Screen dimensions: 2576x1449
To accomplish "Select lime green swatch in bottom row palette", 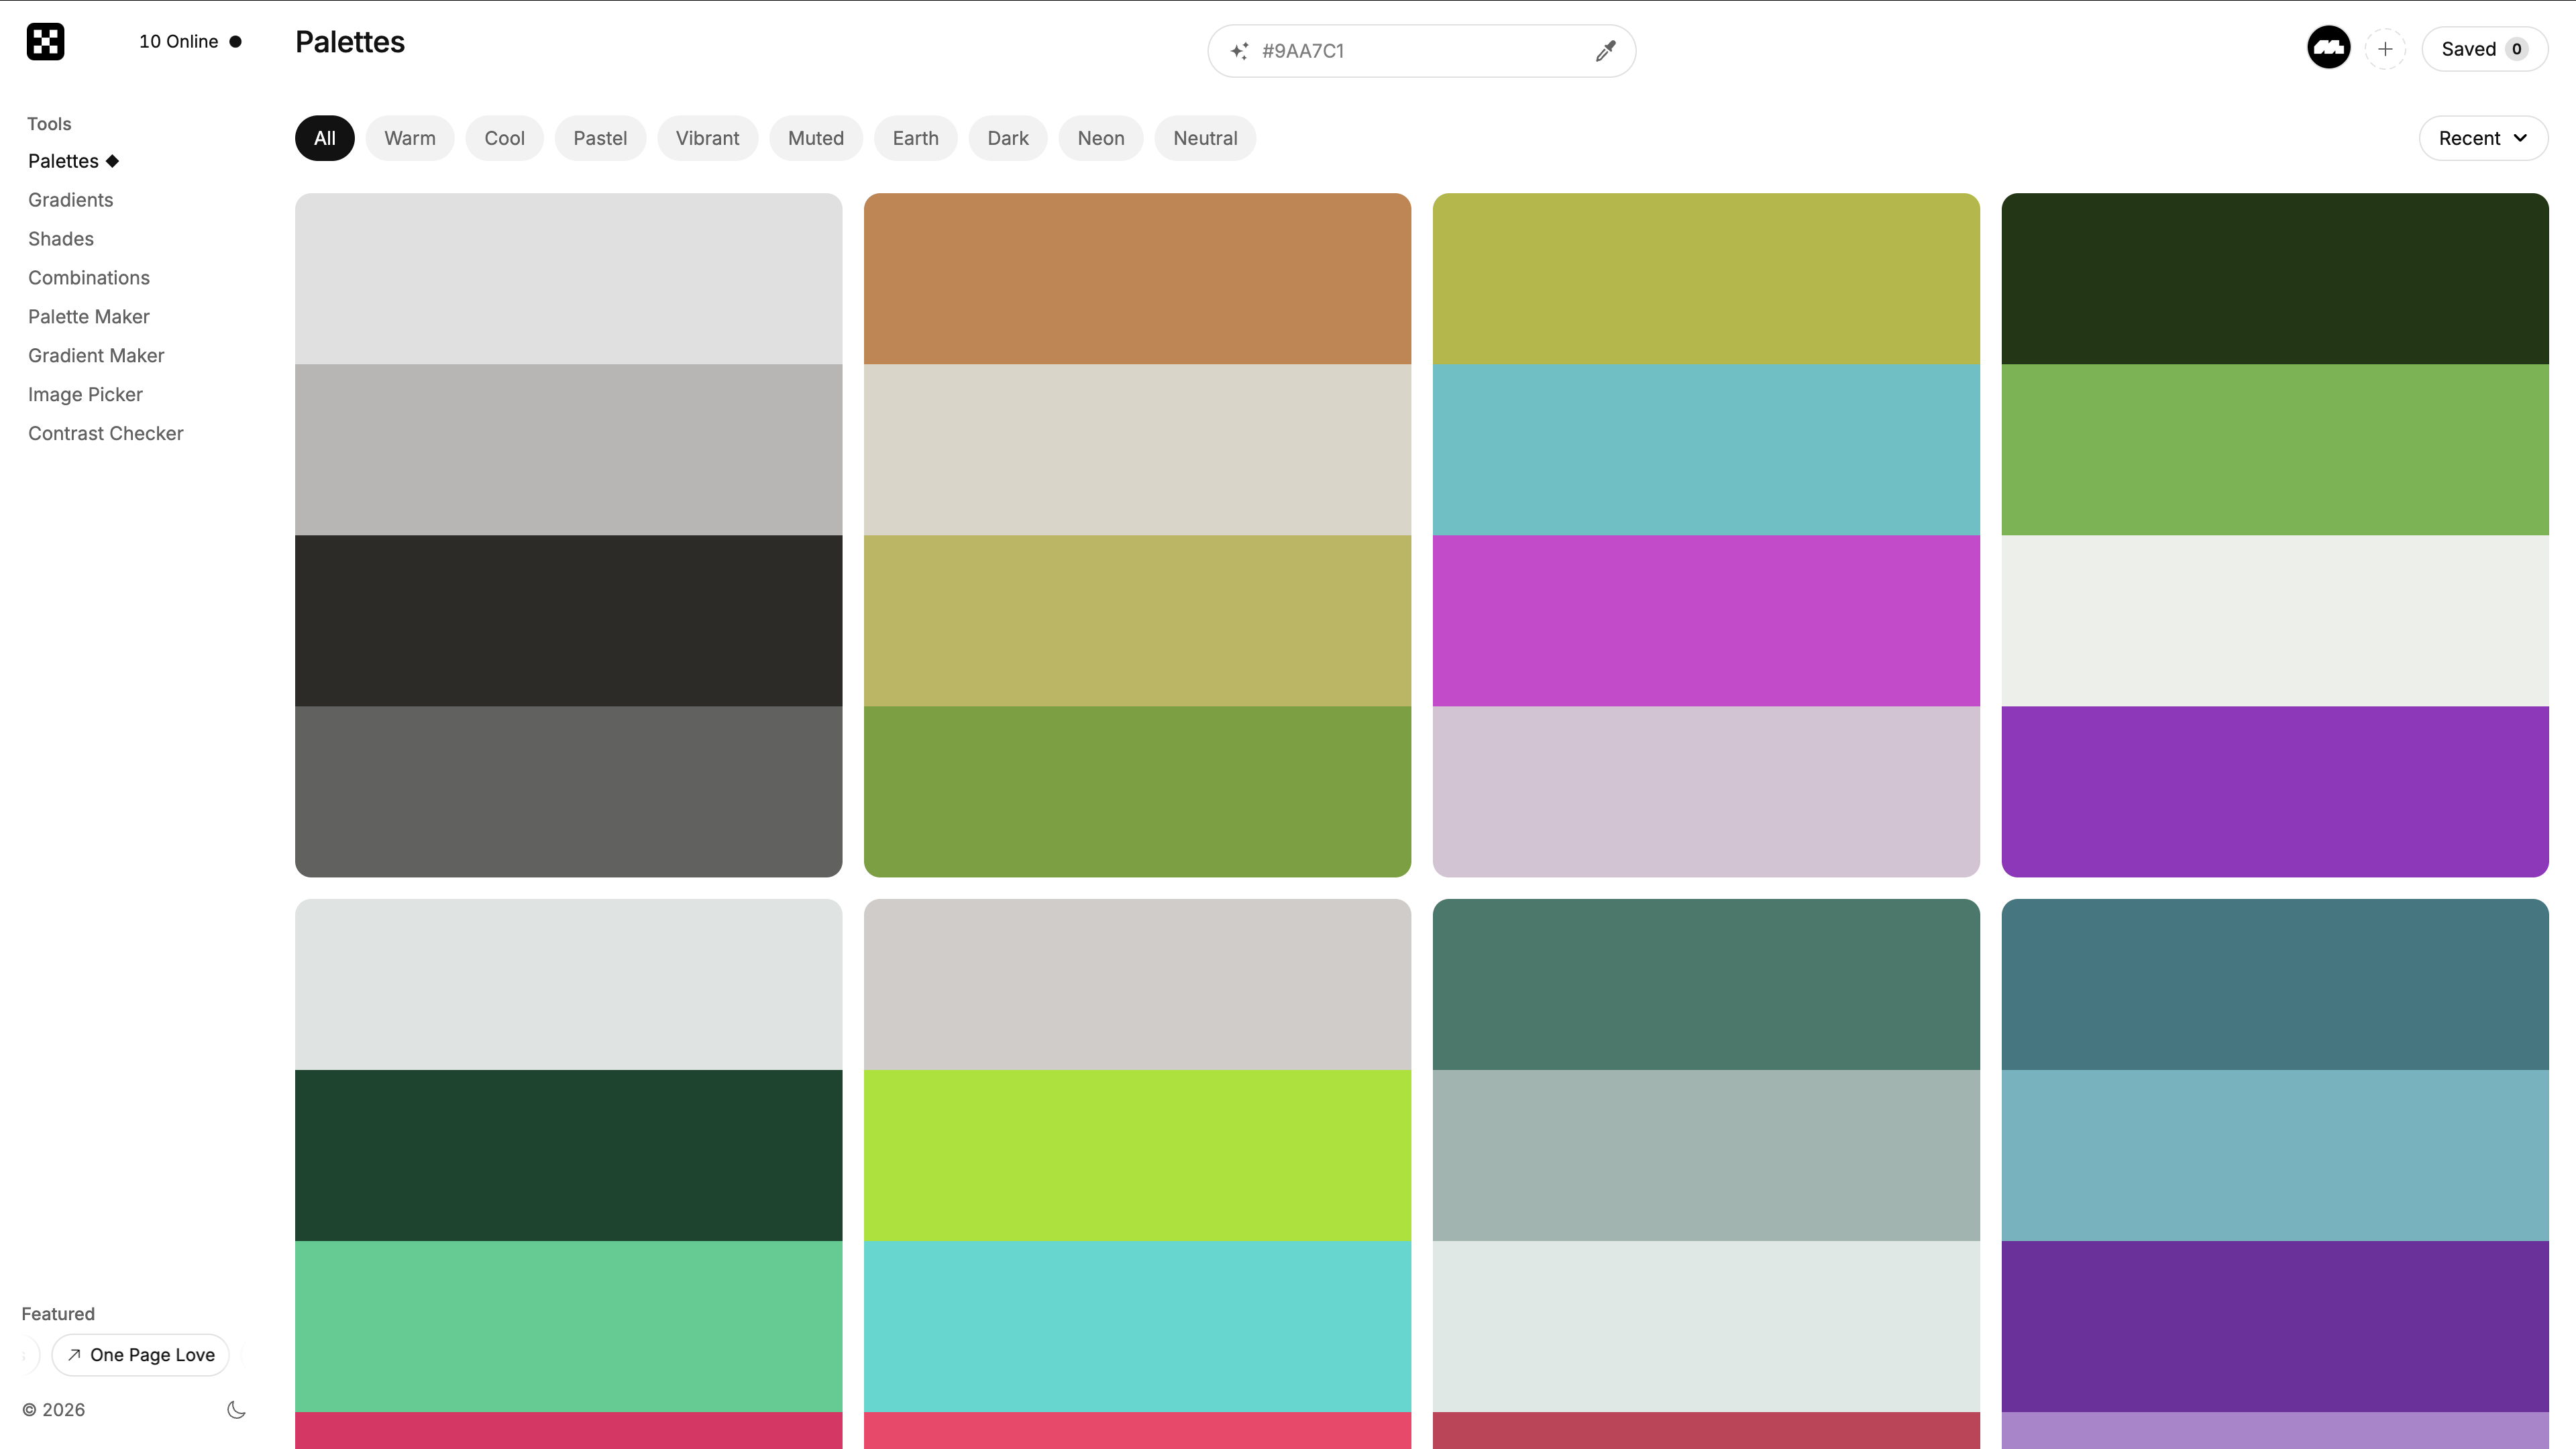I will point(1137,1156).
